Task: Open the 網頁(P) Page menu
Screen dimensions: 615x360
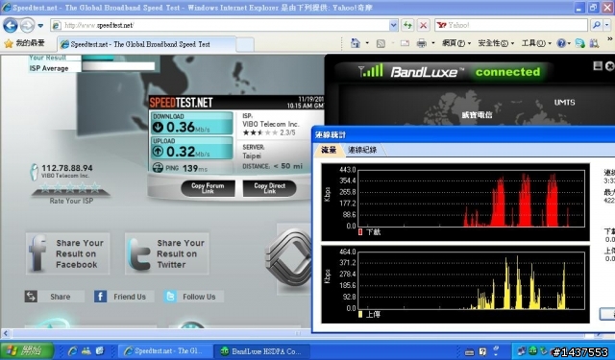Action: (x=455, y=43)
